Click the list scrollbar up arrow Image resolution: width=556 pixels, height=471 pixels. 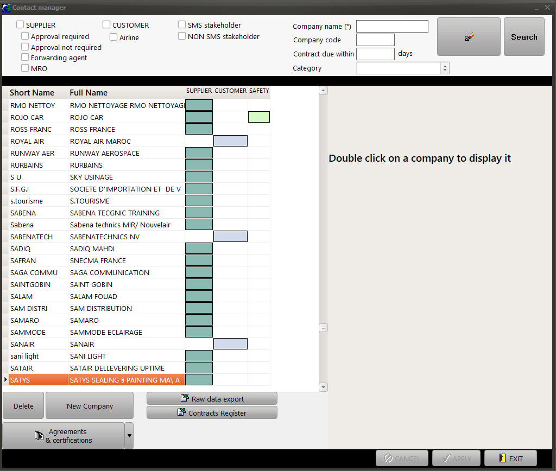pyautogui.click(x=323, y=91)
